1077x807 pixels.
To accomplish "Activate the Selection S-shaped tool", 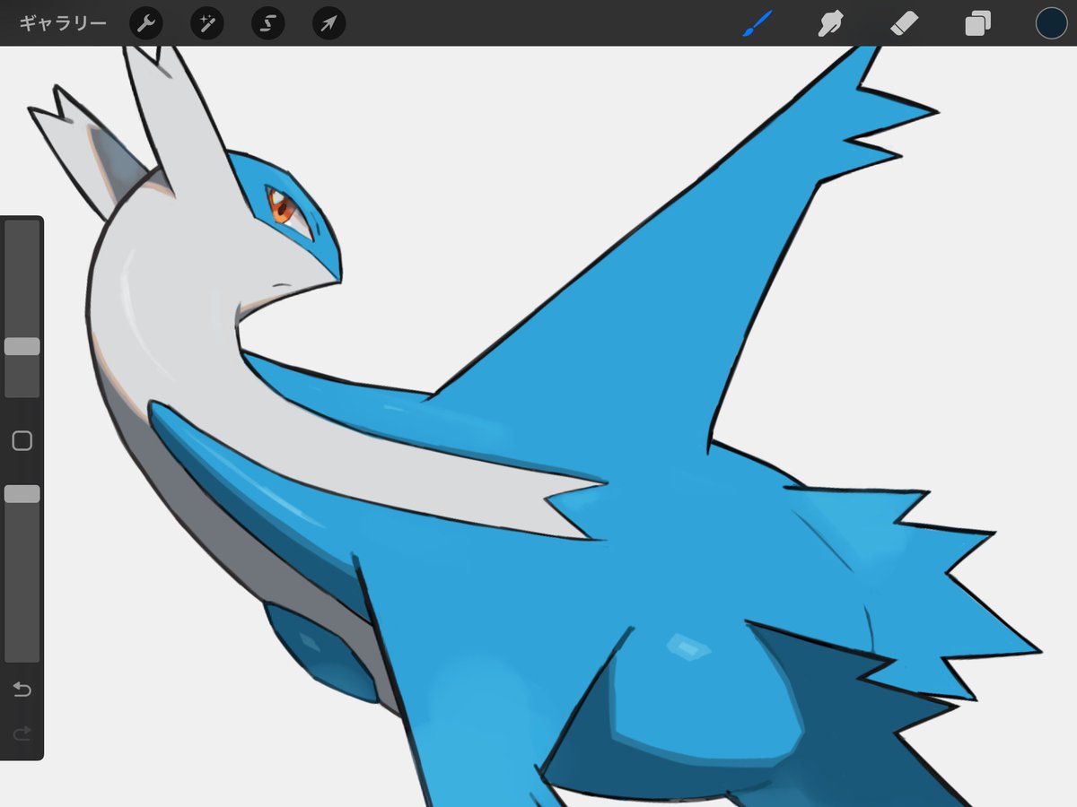I will (x=267, y=23).
